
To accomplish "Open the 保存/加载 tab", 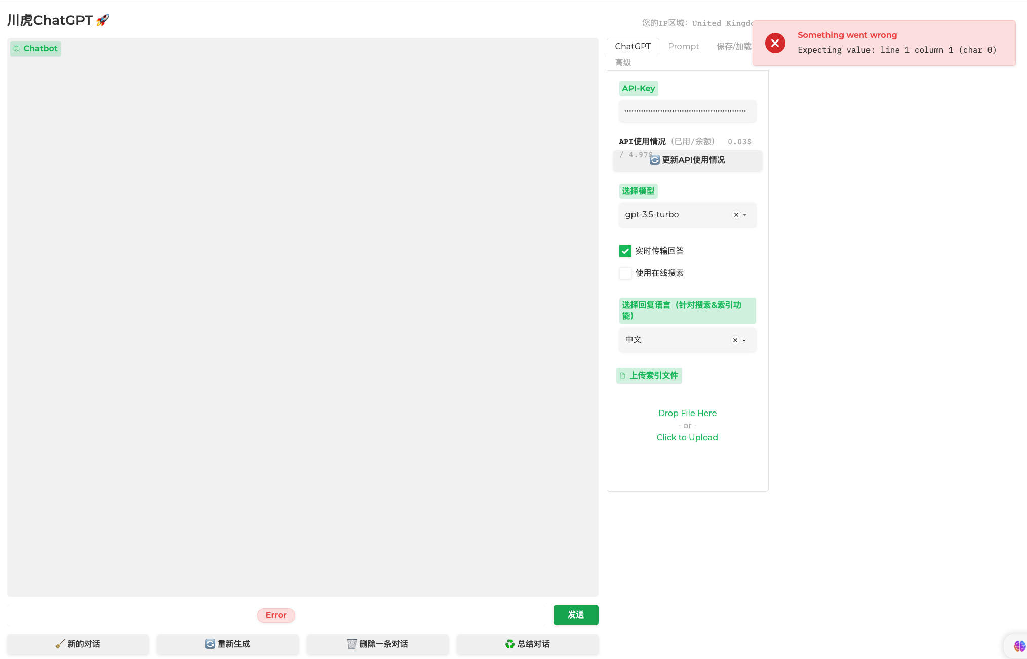I will coord(734,46).
